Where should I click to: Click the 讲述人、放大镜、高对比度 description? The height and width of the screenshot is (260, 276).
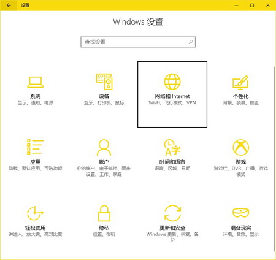35,234
